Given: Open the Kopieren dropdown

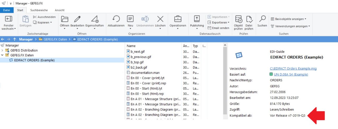Looking at the screenshot, I should pos(43,22).
